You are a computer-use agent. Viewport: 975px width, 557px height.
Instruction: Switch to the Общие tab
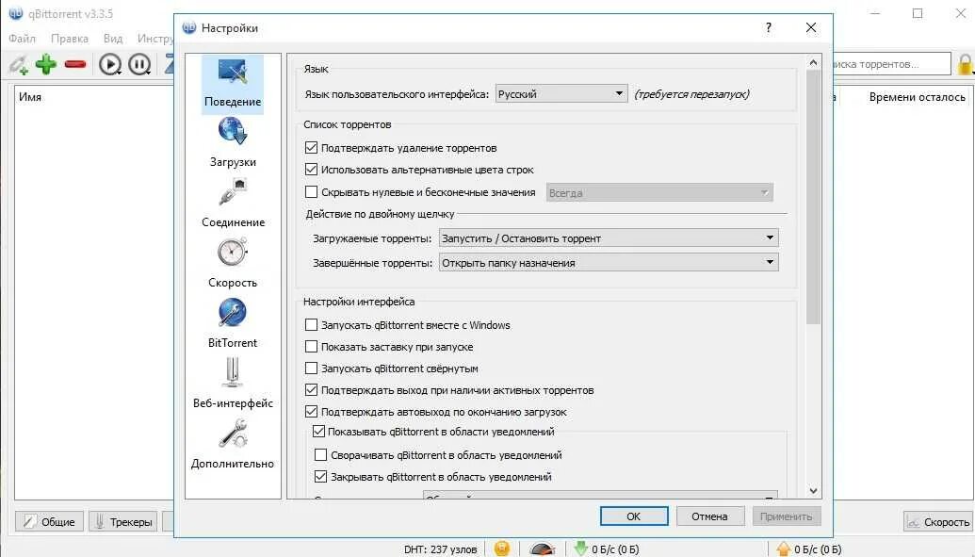[49, 521]
